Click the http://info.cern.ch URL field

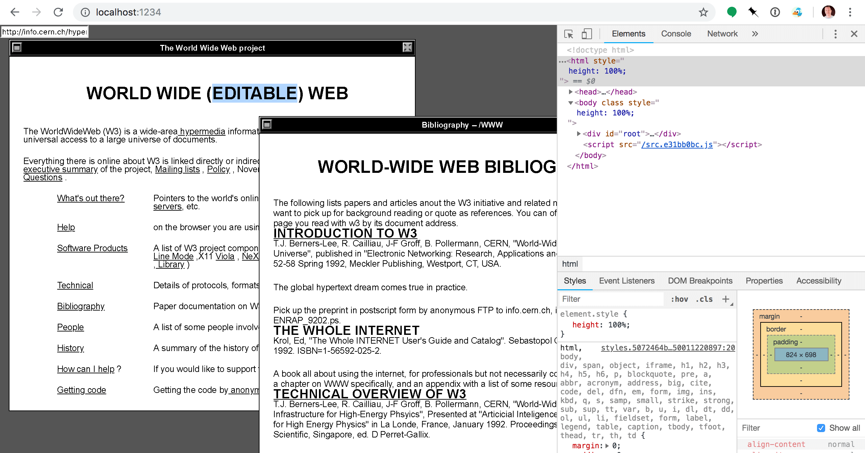[x=44, y=32]
